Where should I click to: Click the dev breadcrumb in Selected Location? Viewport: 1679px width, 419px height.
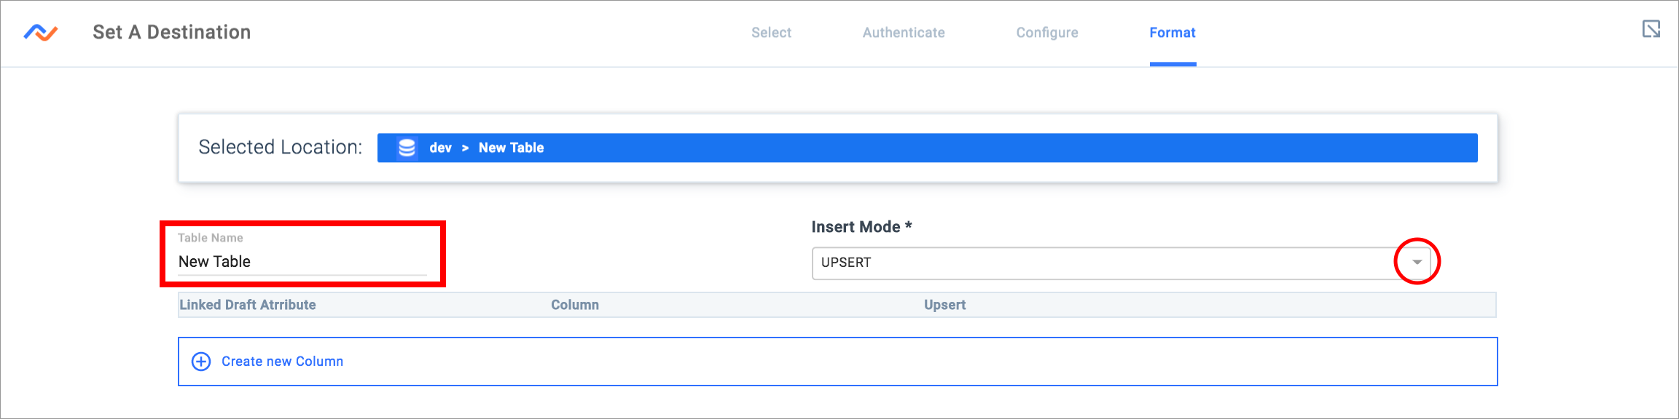point(440,148)
